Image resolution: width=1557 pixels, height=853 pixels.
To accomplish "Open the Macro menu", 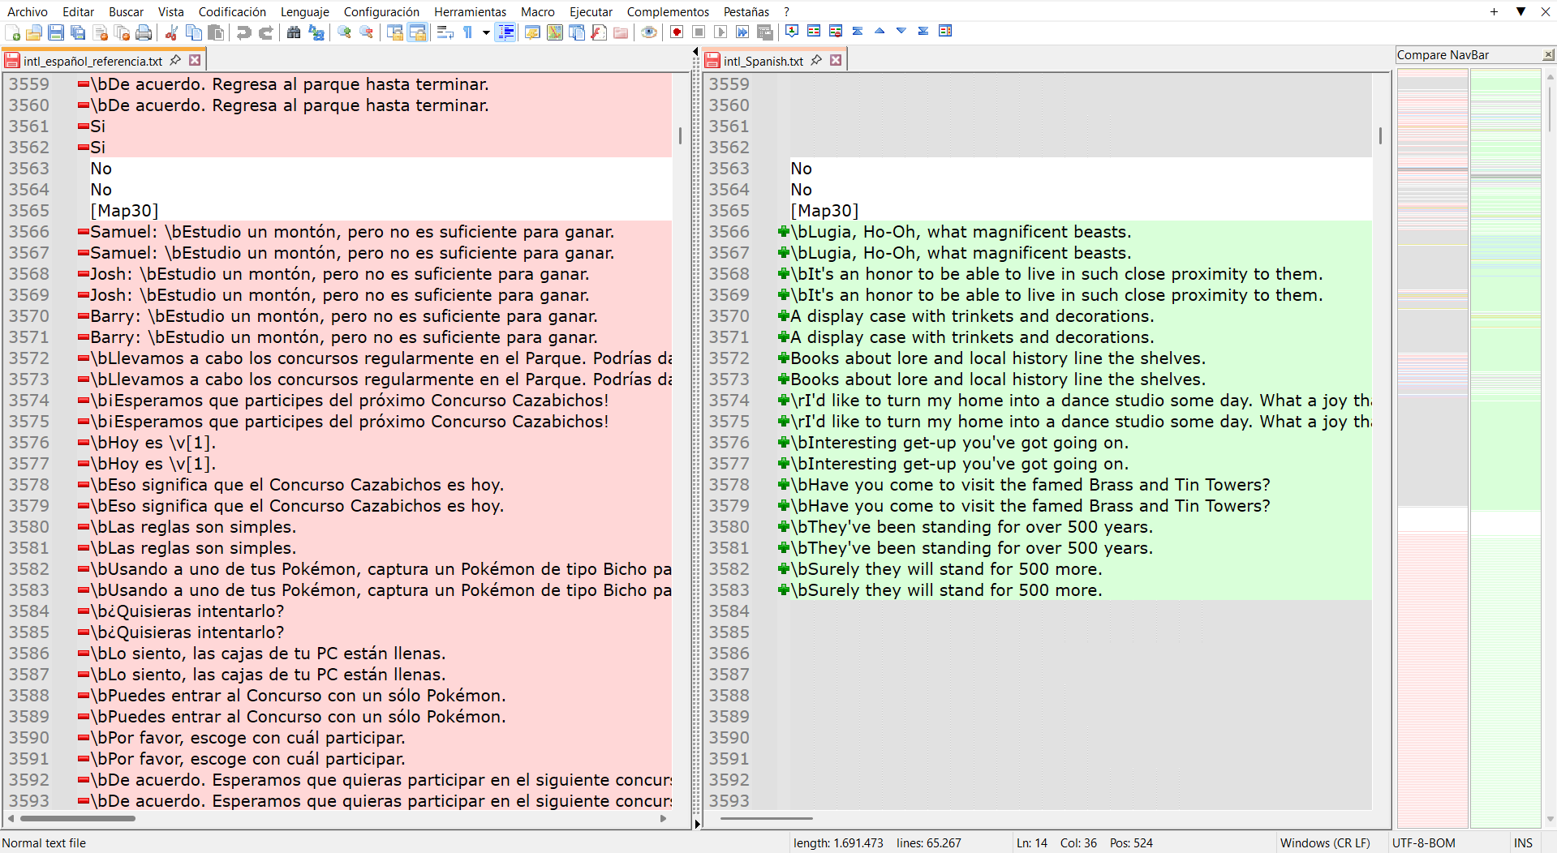I will [537, 11].
